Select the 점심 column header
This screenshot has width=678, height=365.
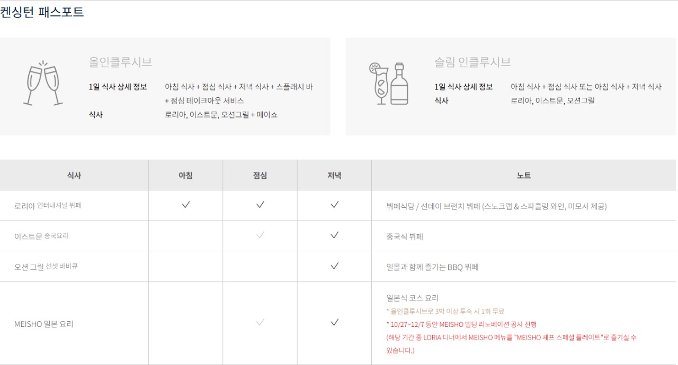click(x=260, y=175)
